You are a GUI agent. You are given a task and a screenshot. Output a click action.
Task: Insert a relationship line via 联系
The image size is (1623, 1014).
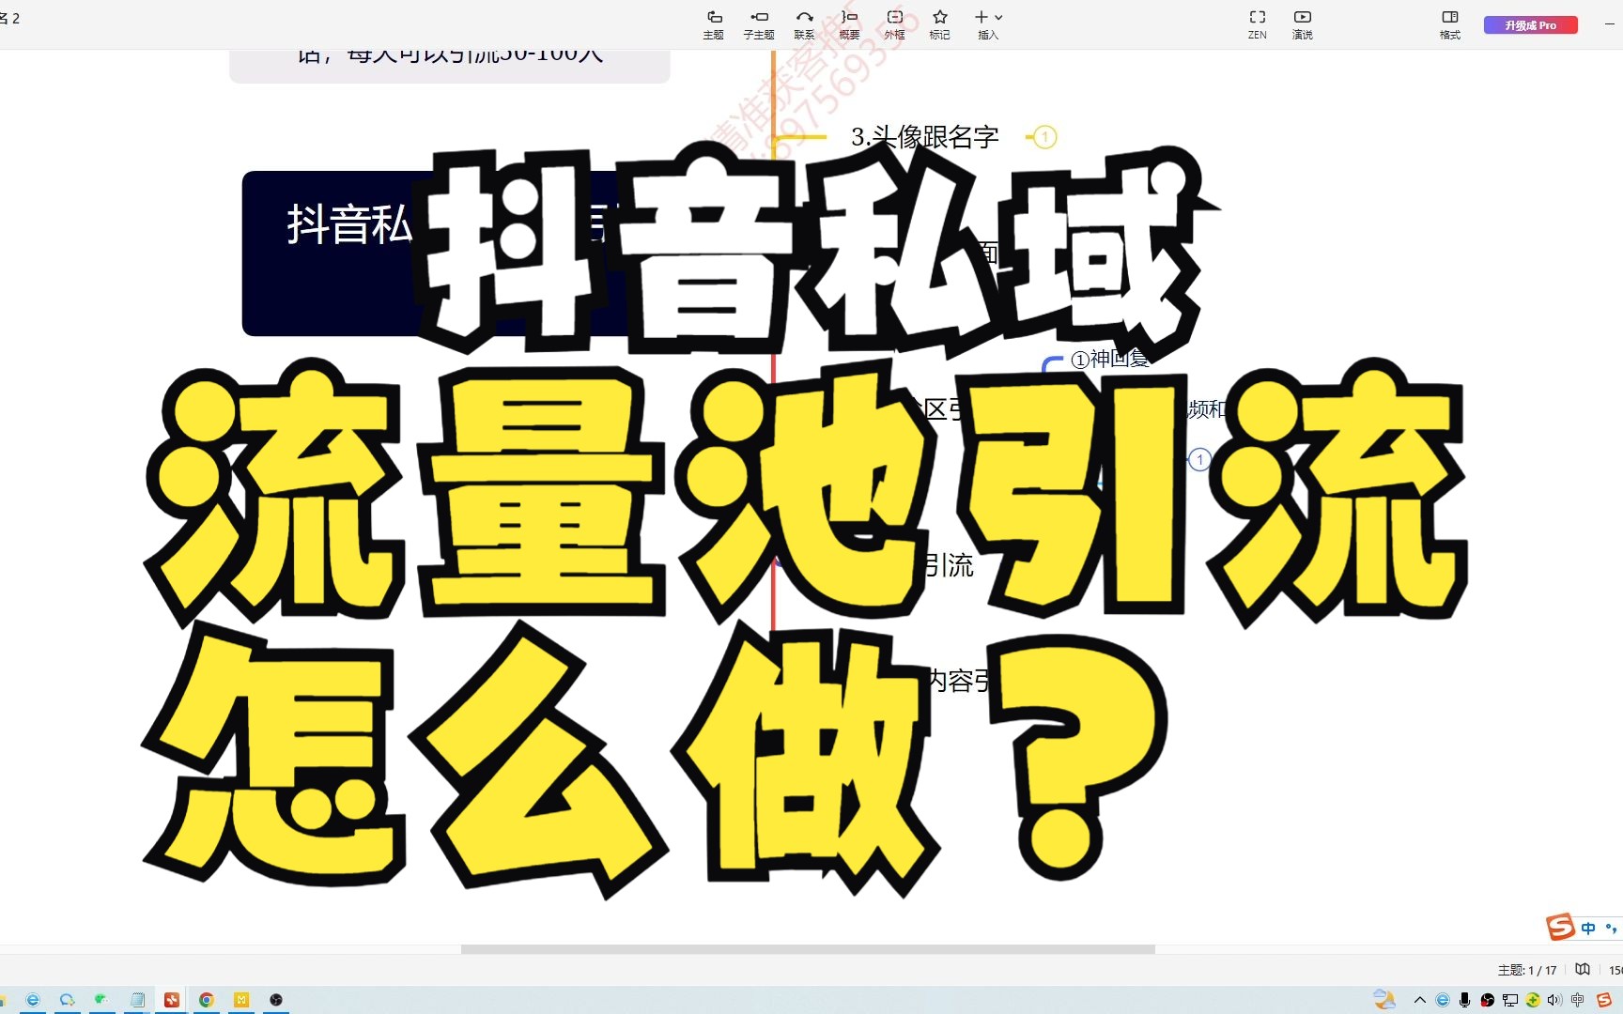coord(804,23)
